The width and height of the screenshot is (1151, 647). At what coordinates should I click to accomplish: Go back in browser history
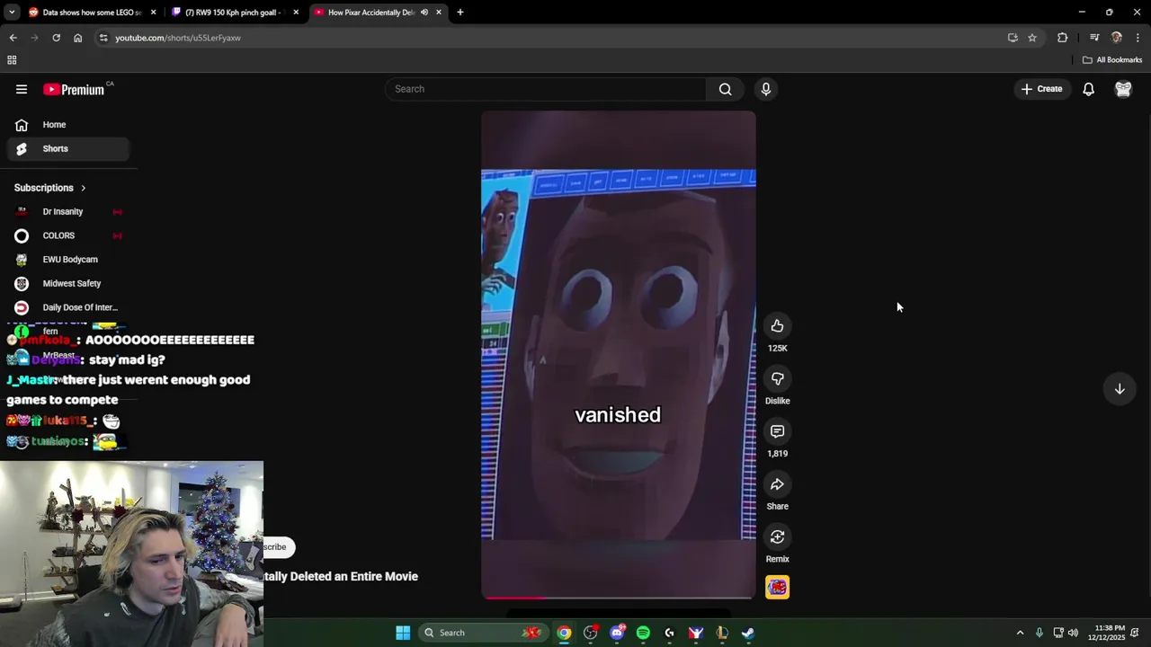tap(13, 38)
